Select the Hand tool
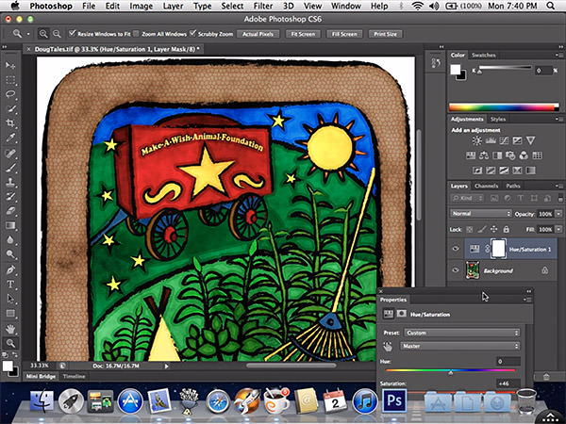The image size is (566, 424). point(10,329)
